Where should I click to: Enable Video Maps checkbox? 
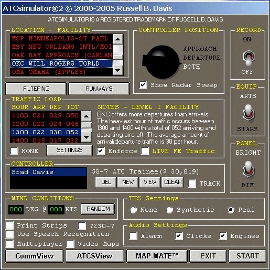[x=70, y=244]
